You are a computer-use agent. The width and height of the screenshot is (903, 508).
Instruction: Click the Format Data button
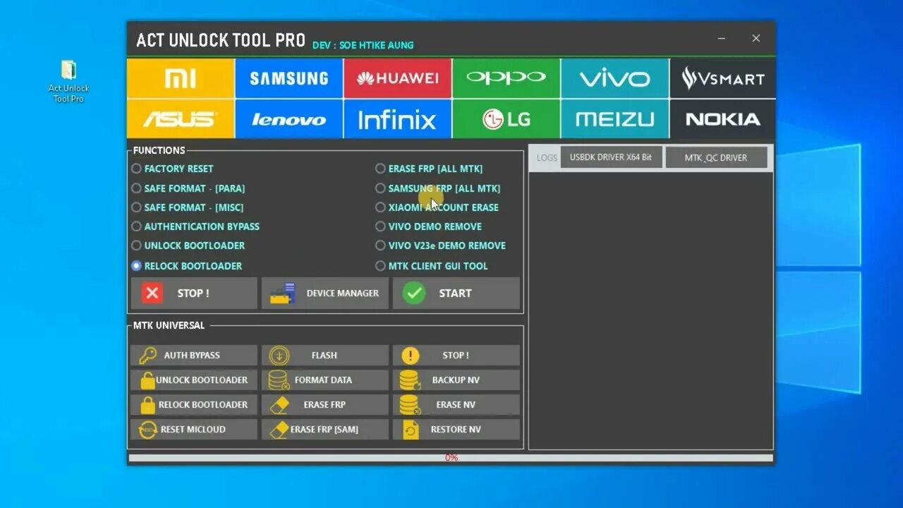(x=325, y=380)
